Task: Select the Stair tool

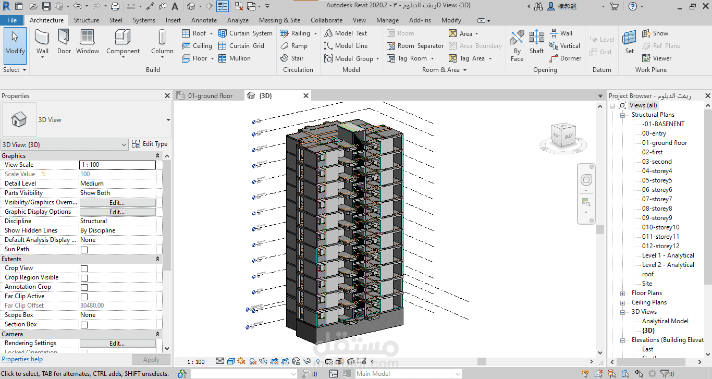Action: pos(292,58)
